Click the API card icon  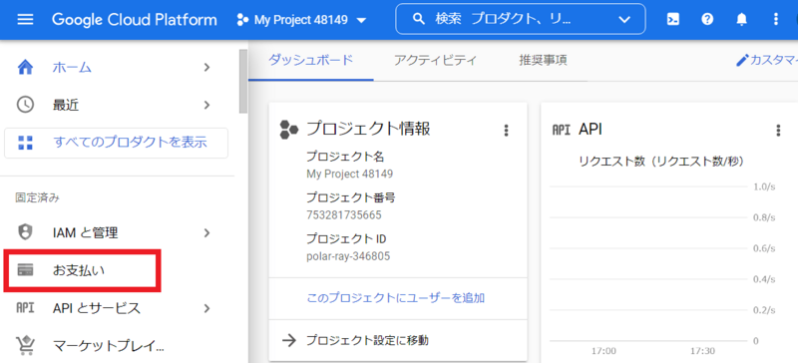point(561,130)
